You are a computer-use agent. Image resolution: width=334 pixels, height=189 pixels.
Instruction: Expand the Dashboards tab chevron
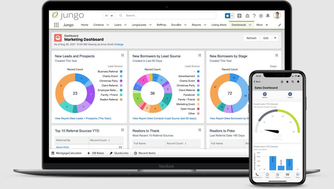click(x=250, y=25)
